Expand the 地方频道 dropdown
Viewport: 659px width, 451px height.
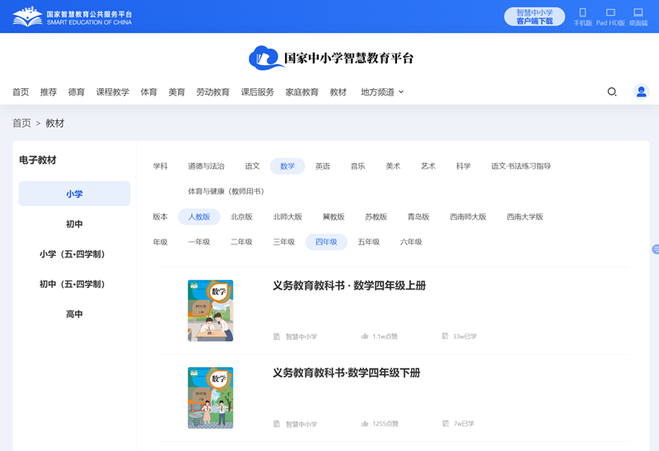click(x=382, y=92)
